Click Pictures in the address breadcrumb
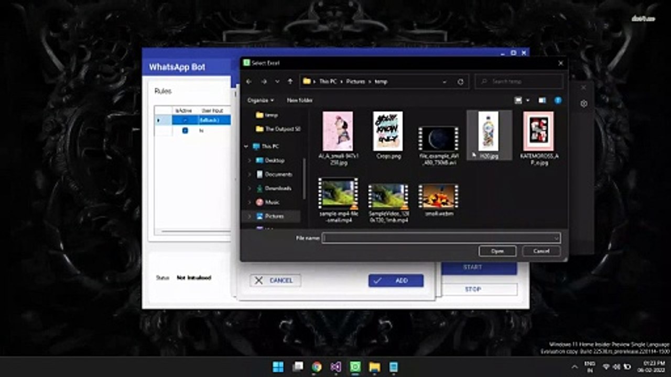Viewport: 671px width, 377px height. (x=355, y=82)
